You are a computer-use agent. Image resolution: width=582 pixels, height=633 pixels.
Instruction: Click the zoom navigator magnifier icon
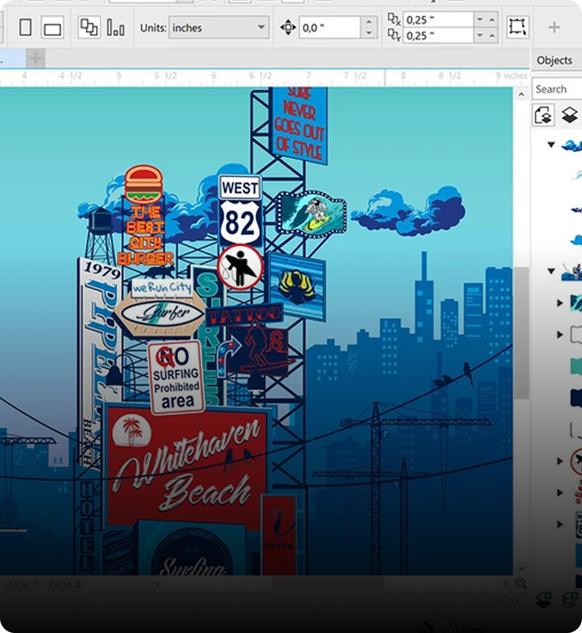point(521,583)
